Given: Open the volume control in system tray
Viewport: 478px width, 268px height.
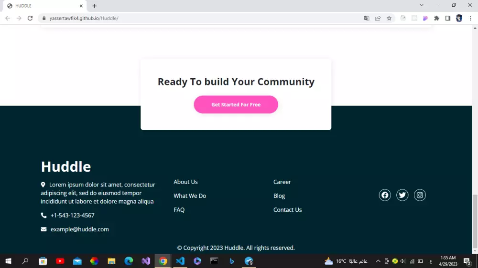Looking at the screenshot, I should [x=403, y=261].
